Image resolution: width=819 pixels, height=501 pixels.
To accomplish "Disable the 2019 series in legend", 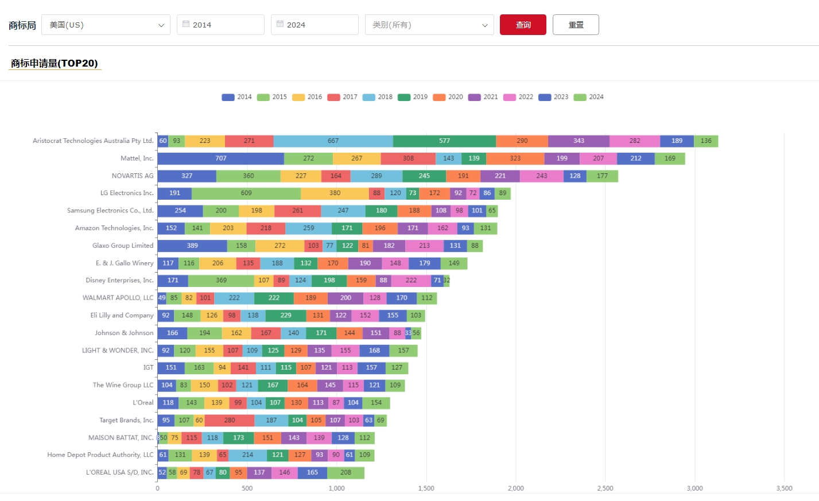I will [413, 97].
